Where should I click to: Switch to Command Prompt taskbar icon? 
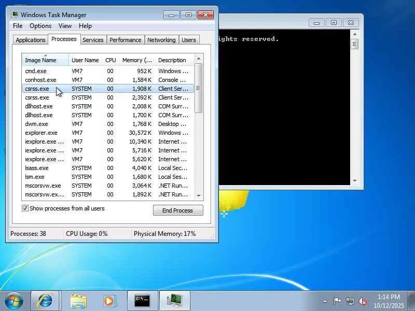pos(142,301)
